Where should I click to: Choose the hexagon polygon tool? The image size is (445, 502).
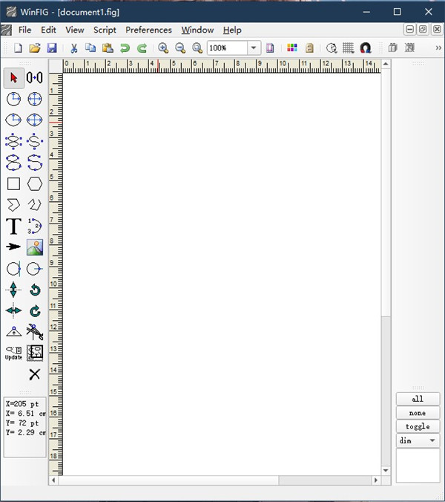tap(35, 183)
